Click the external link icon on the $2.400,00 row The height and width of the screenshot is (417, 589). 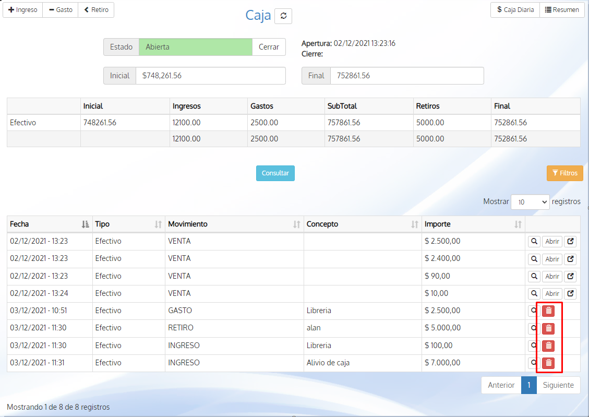click(570, 259)
